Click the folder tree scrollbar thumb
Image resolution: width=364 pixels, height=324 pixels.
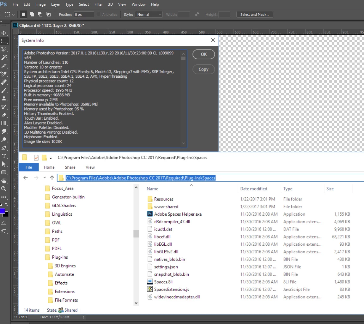click(x=136, y=234)
